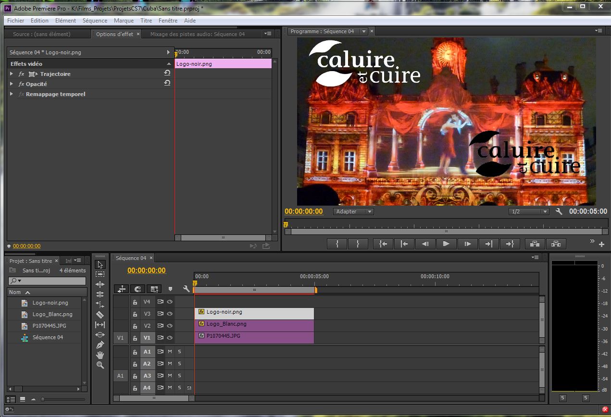Toggle lock on track A1
Image resolution: width=611 pixels, height=417 pixels.
pos(135,352)
